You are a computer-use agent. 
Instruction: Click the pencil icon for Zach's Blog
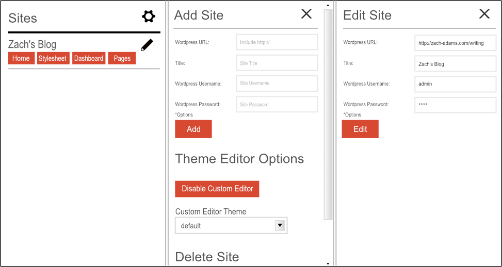click(147, 45)
